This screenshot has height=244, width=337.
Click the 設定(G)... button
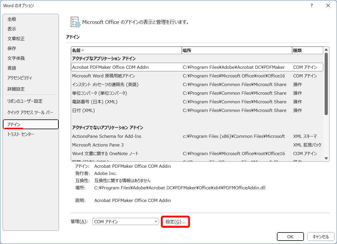pyautogui.click(x=175, y=222)
